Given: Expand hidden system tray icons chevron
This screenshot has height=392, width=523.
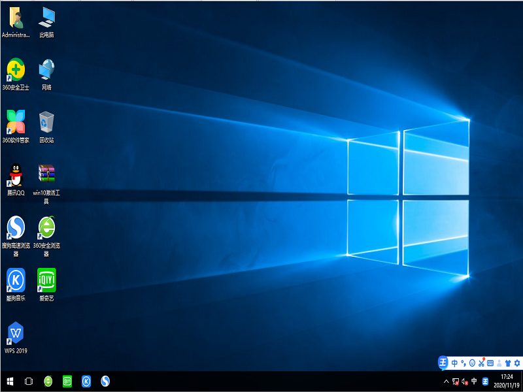Looking at the screenshot, I should (446, 381).
